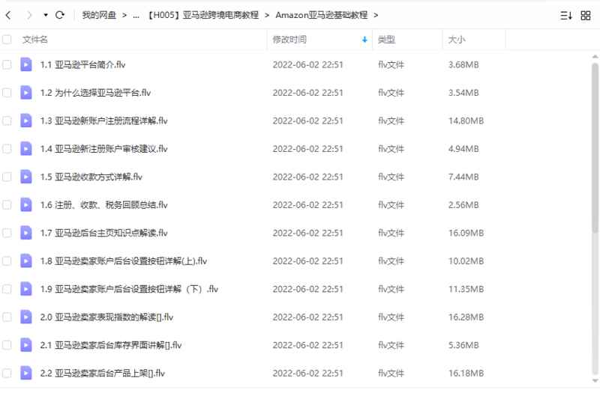Click the refresh icon
Image resolution: width=600 pixels, height=393 pixels.
tap(60, 15)
